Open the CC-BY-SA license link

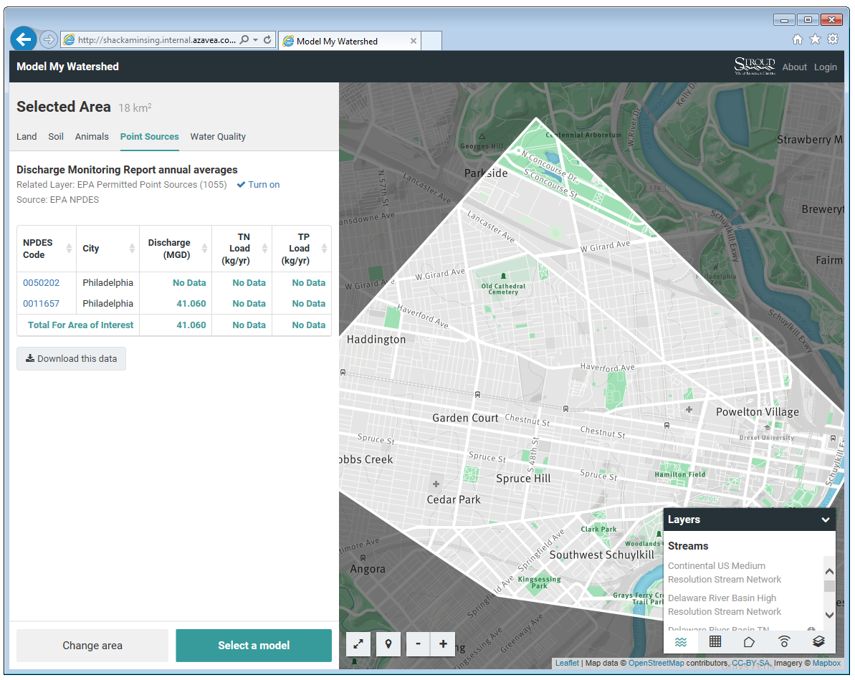pos(750,663)
